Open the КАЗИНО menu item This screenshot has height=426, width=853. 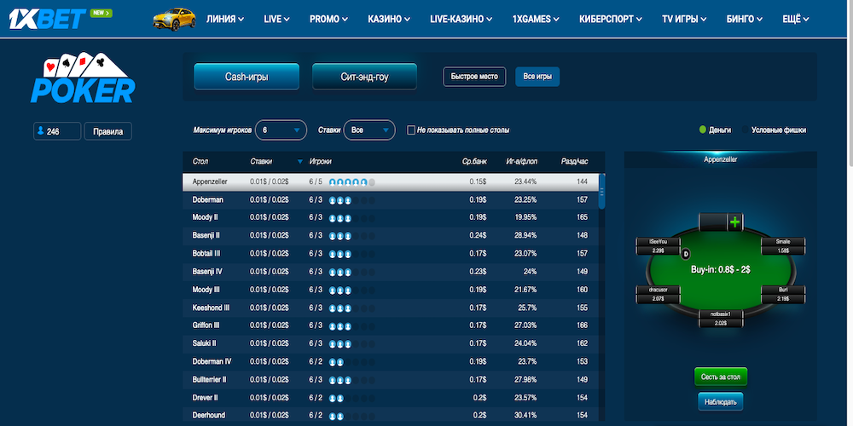390,18
